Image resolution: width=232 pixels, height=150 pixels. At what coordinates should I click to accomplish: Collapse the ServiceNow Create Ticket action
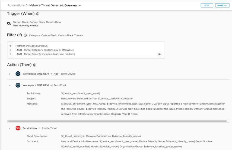click(x=10, y=128)
